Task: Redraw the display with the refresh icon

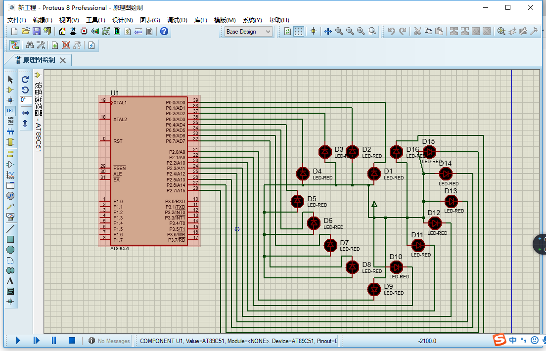Action: click(x=288, y=31)
